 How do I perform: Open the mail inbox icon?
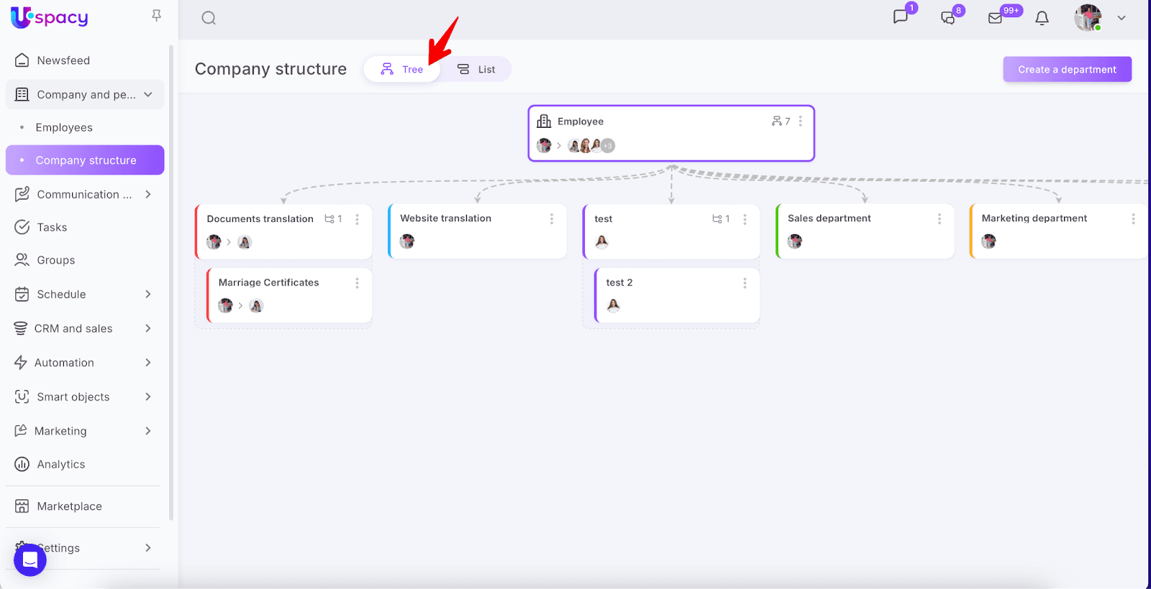click(x=996, y=18)
